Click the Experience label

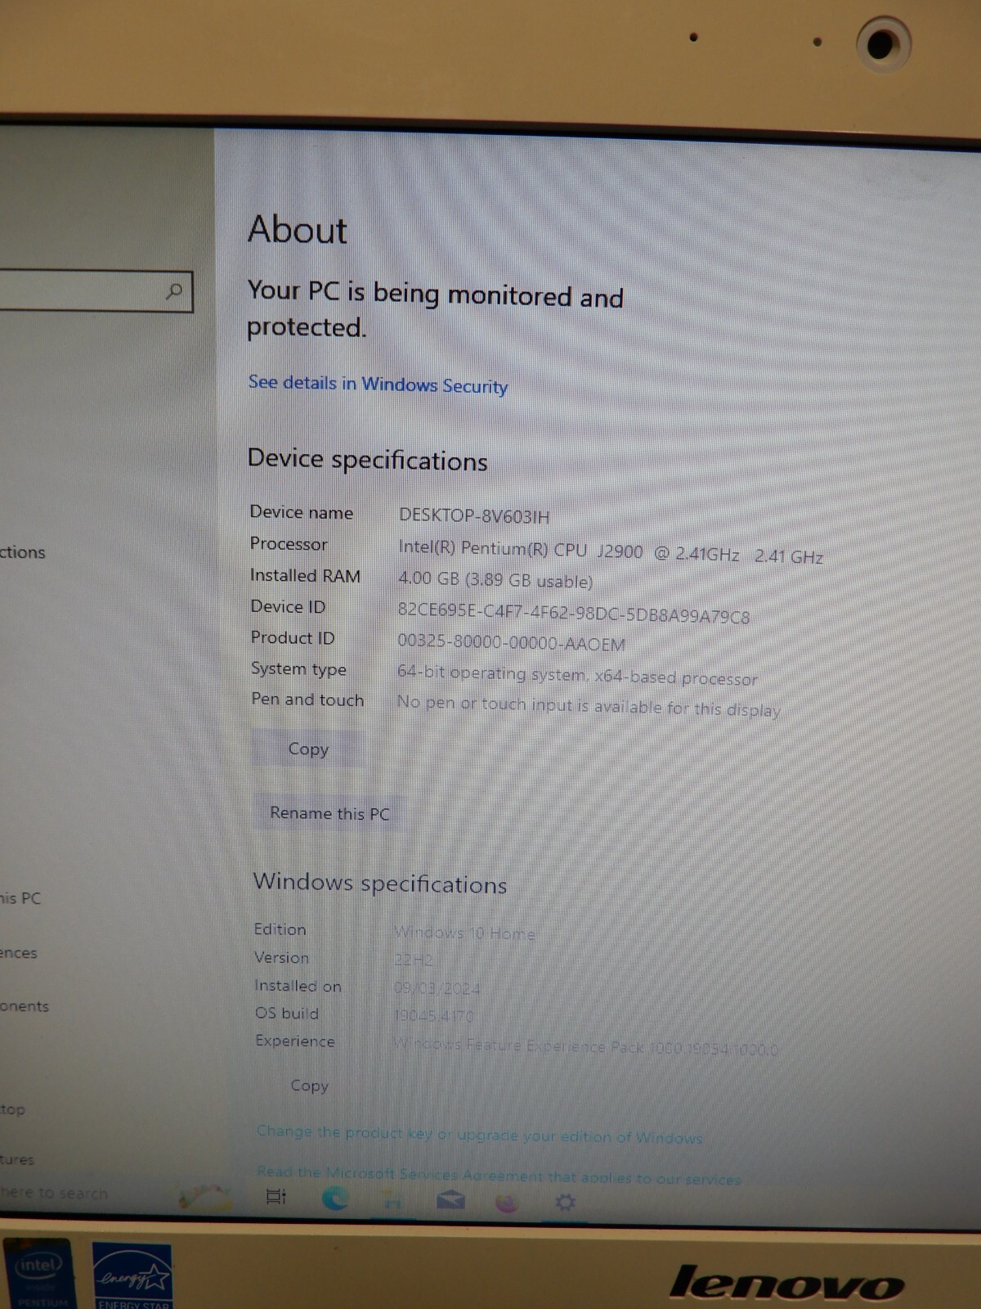[x=295, y=1041]
